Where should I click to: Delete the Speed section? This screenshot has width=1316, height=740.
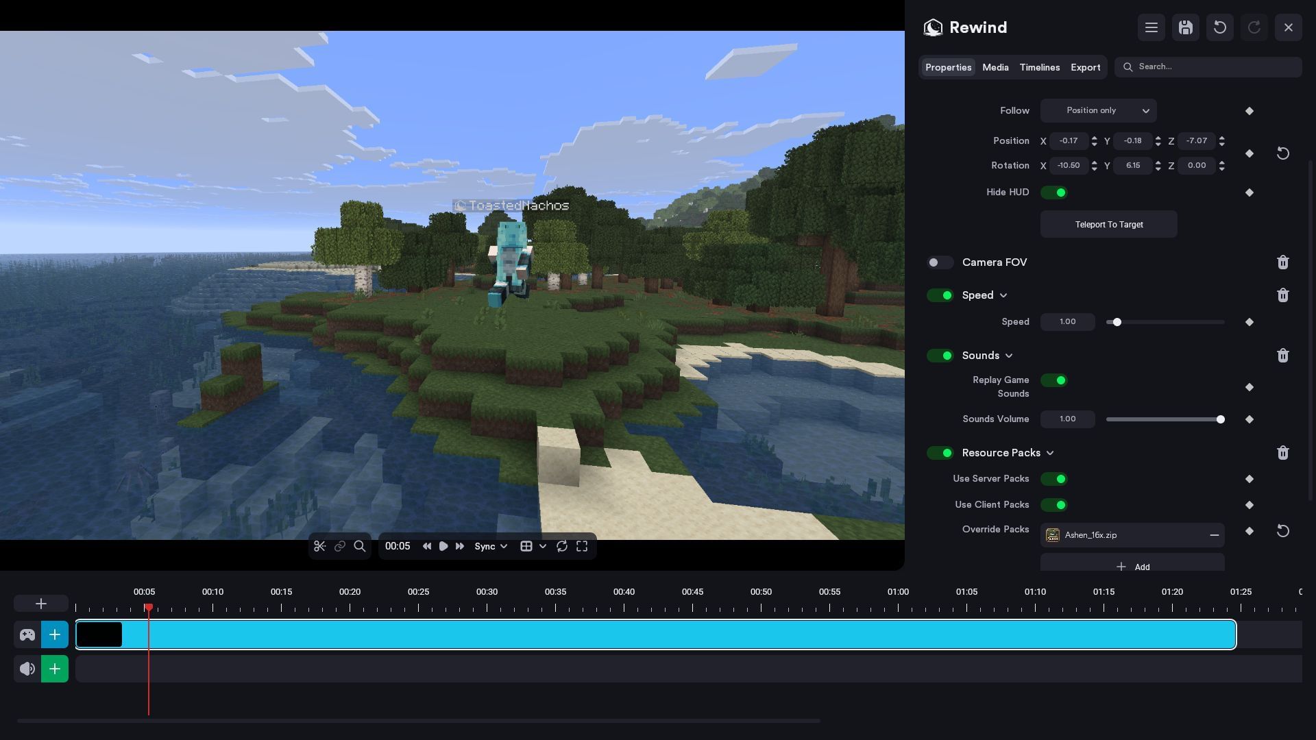coord(1283,295)
